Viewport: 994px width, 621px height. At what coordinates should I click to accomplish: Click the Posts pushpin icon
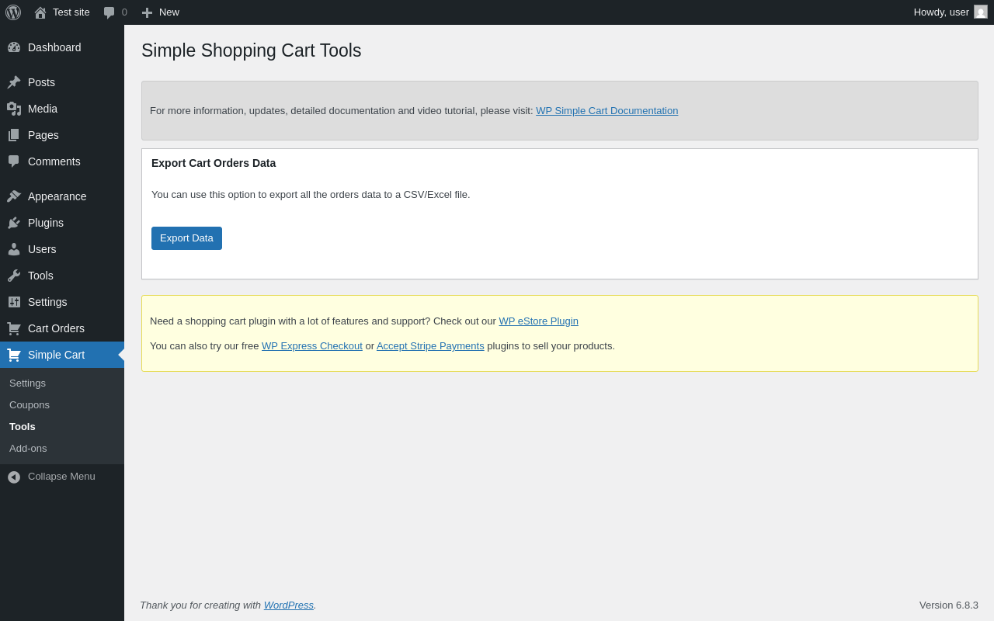point(14,82)
